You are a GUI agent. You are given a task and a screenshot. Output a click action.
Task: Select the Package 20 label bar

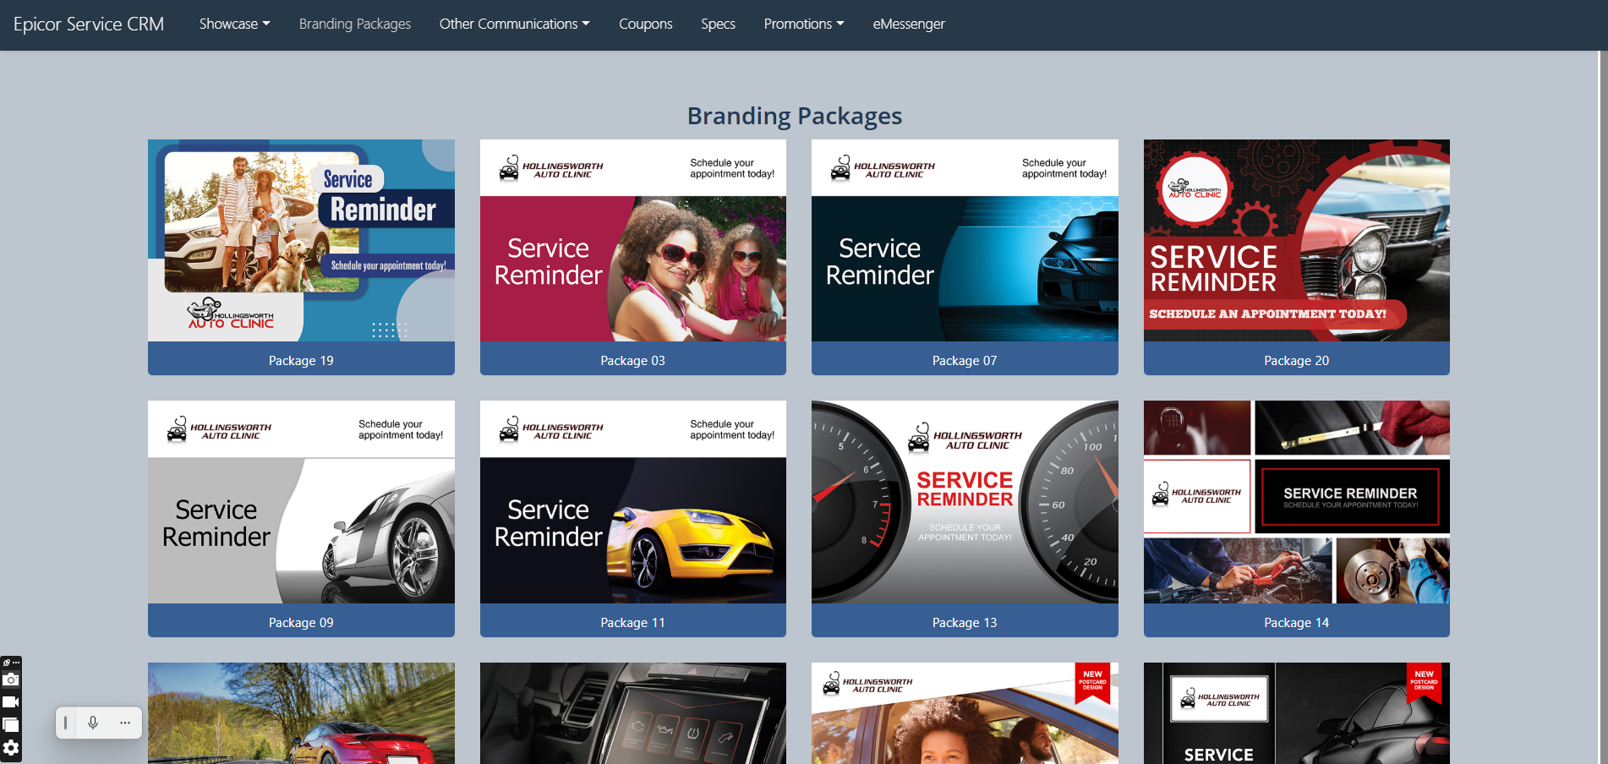pyautogui.click(x=1296, y=360)
